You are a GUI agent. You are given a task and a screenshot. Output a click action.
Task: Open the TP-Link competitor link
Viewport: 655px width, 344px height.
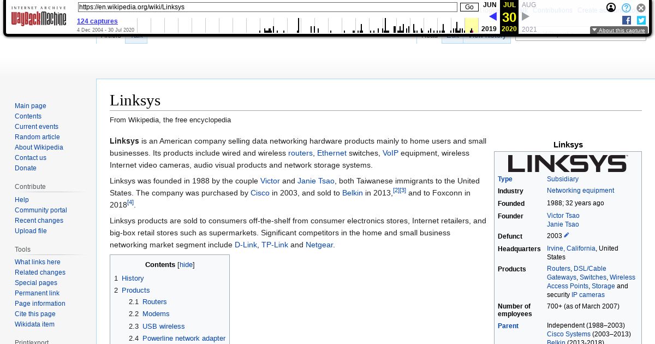(275, 245)
